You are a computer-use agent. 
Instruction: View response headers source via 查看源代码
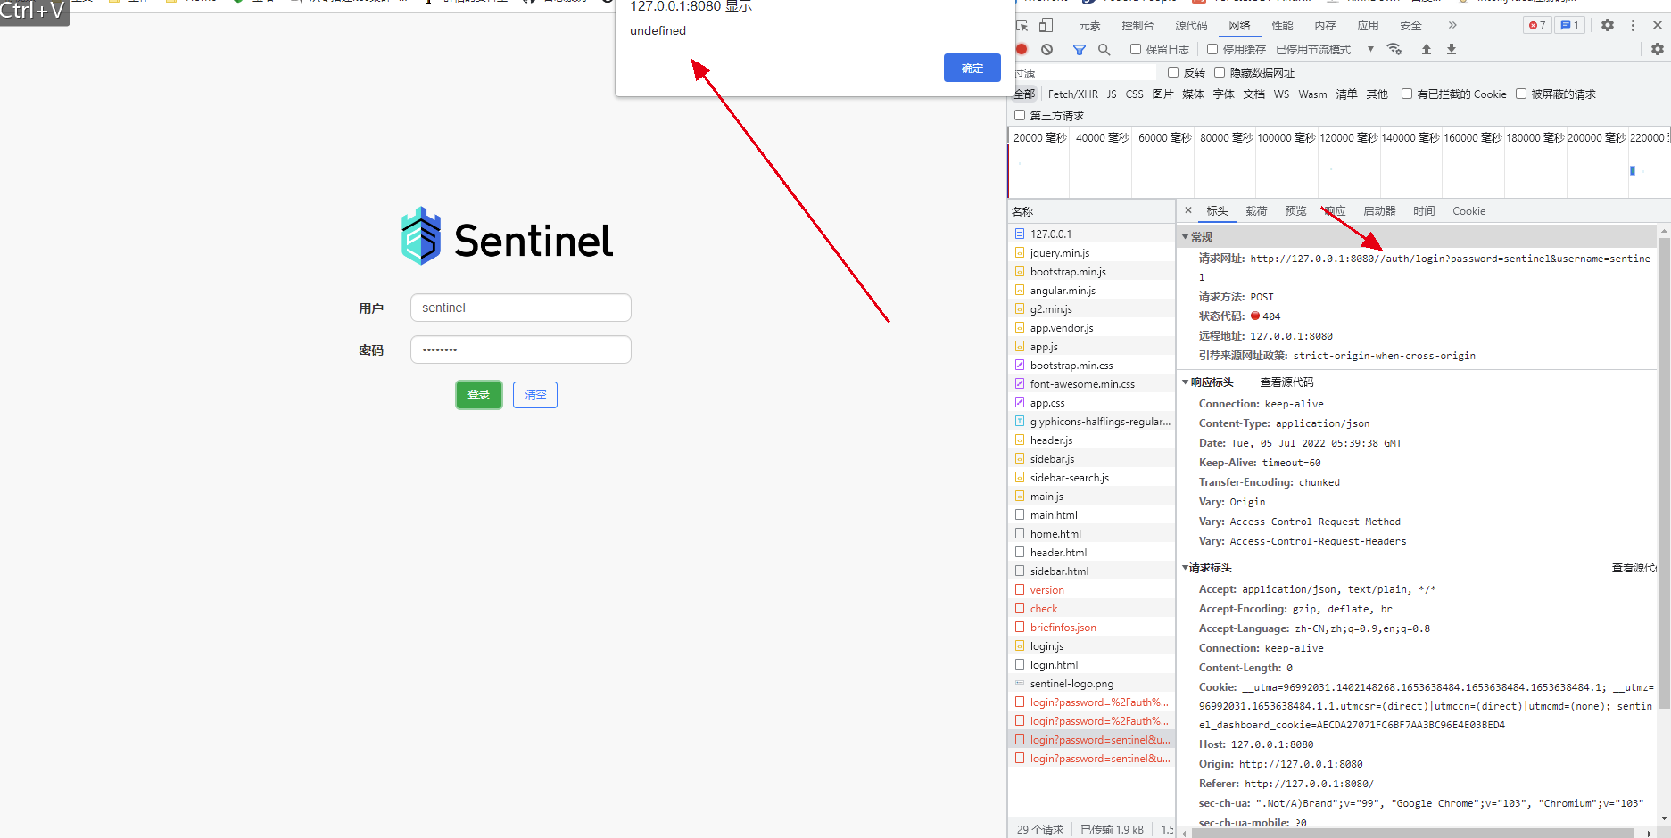coord(1286,382)
